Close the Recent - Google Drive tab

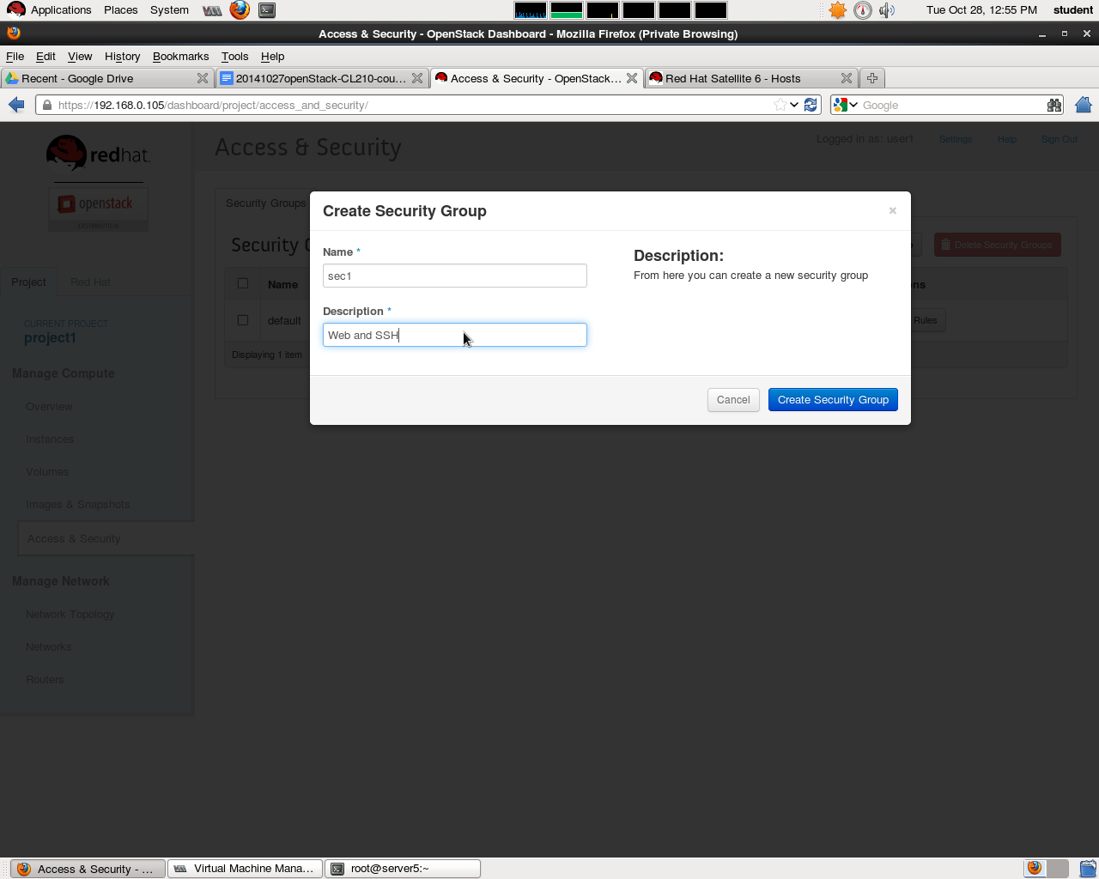203,78
